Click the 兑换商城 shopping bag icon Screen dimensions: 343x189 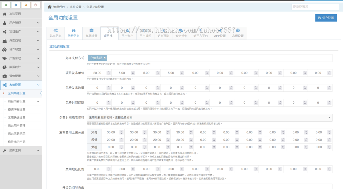click(x=5, y=40)
